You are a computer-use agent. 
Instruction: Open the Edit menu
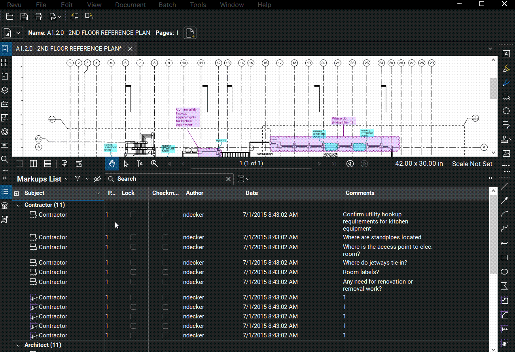(66, 5)
